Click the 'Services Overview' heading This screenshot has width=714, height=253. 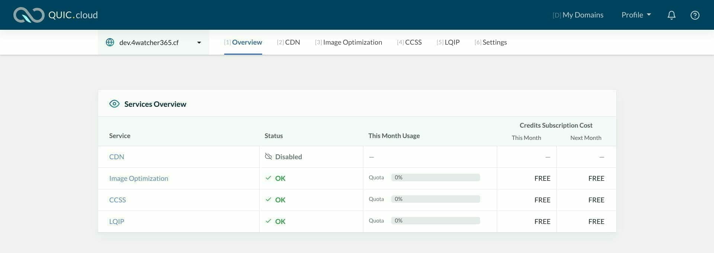[x=155, y=104]
